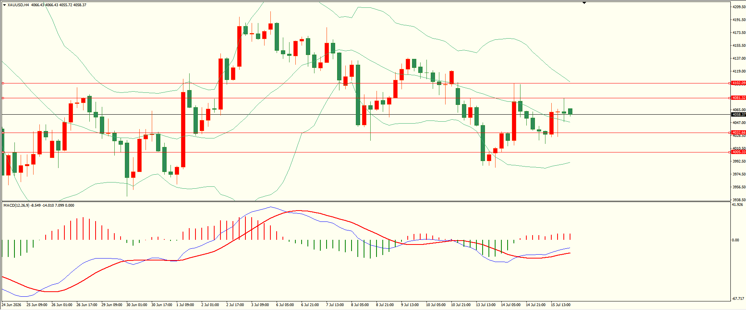The width and height of the screenshot is (746, 310).
Task: Select the 4032.66 red price tag
Action: 739,133
